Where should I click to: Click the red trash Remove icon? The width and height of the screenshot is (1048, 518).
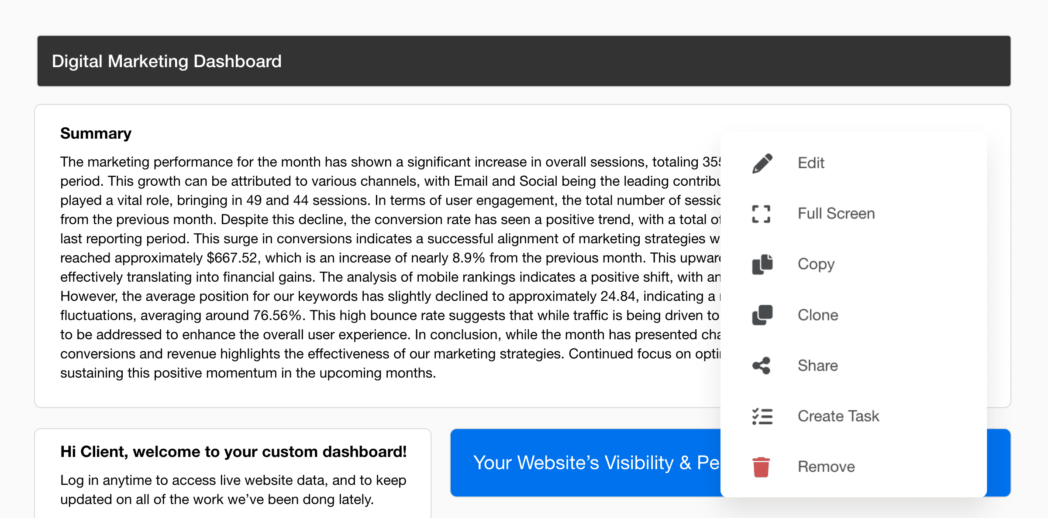(761, 466)
